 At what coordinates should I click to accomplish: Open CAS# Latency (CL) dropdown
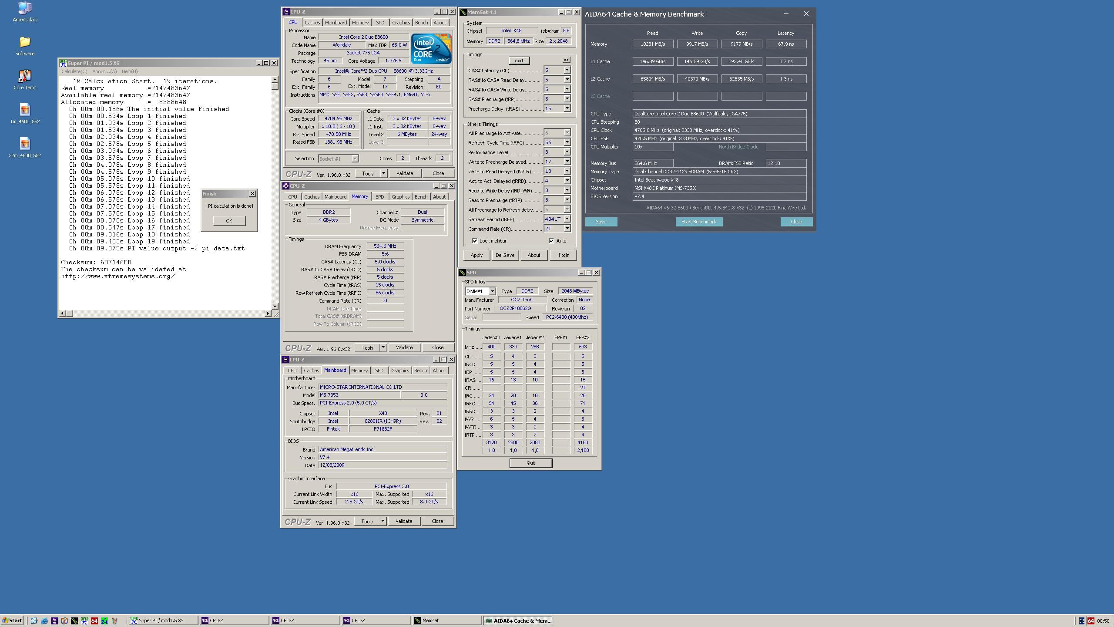[x=567, y=70]
